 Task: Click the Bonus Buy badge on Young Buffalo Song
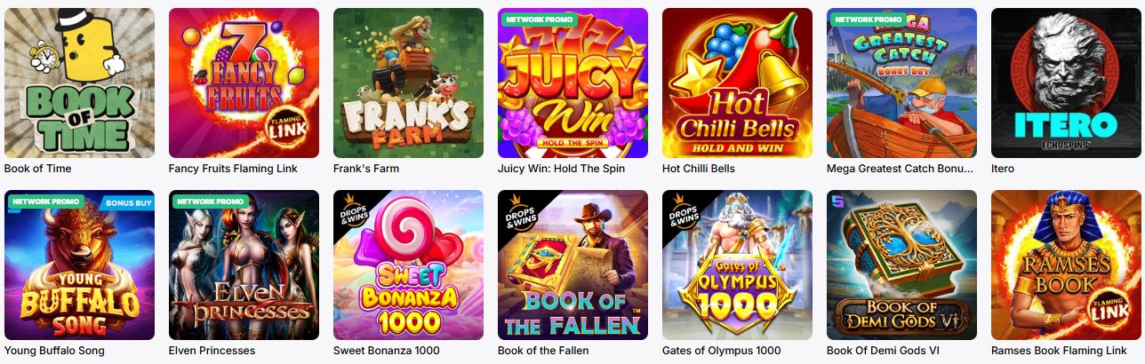click(128, 202)
